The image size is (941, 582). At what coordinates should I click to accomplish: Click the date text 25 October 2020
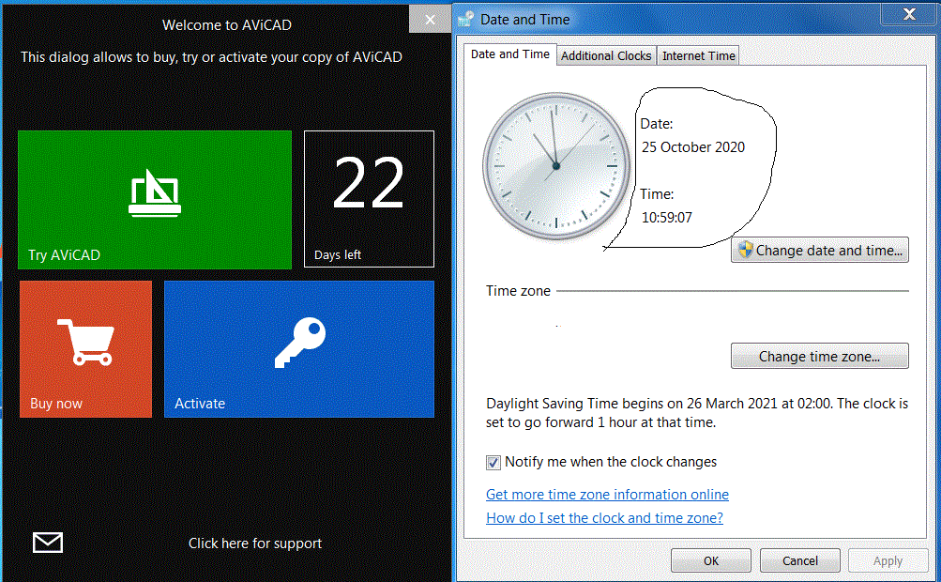[693, 147]
